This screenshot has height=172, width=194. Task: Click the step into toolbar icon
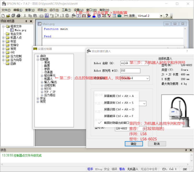tap(52, 16)
